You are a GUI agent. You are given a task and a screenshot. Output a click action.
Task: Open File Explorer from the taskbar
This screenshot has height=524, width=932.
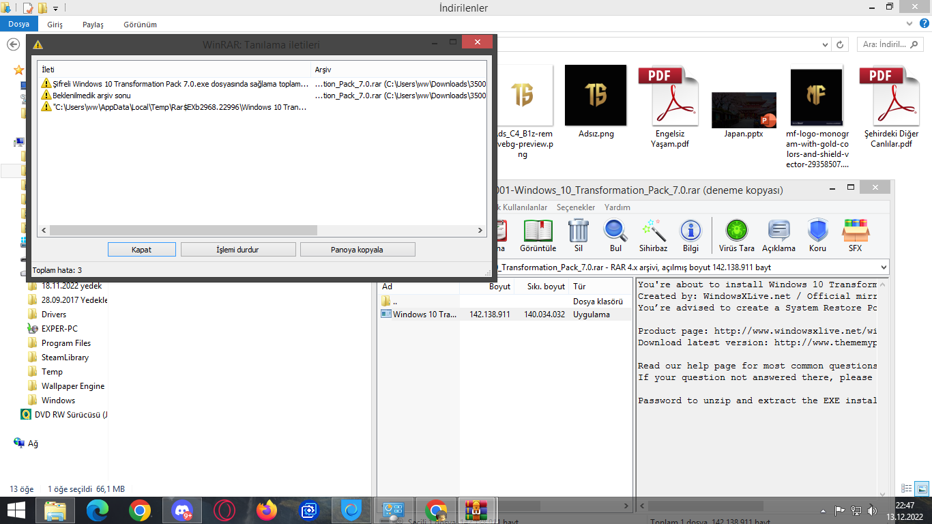[x=55, y=510]
